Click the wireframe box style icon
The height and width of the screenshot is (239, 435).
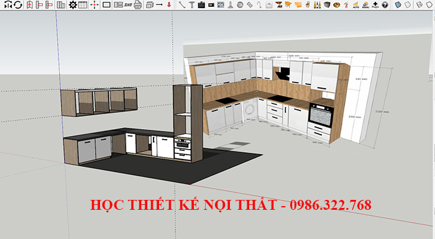[419, 4]
